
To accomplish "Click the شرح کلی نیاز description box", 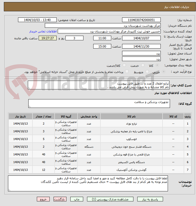I will point(99,85).
